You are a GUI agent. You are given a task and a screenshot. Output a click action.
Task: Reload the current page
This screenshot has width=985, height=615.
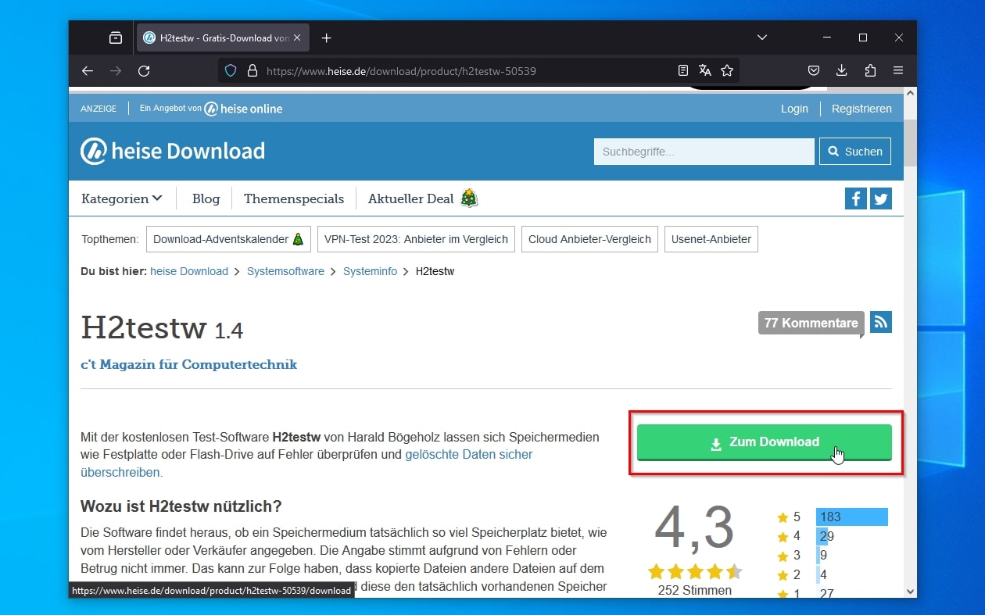click(x=144, y=70)
